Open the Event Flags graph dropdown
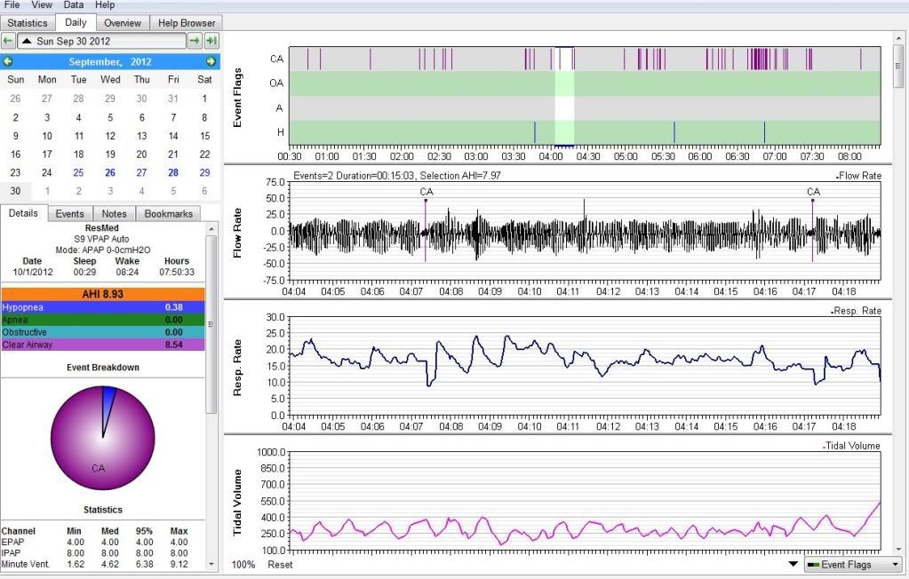This screenshot has width=909, height=579. click(x=853, y=565)
